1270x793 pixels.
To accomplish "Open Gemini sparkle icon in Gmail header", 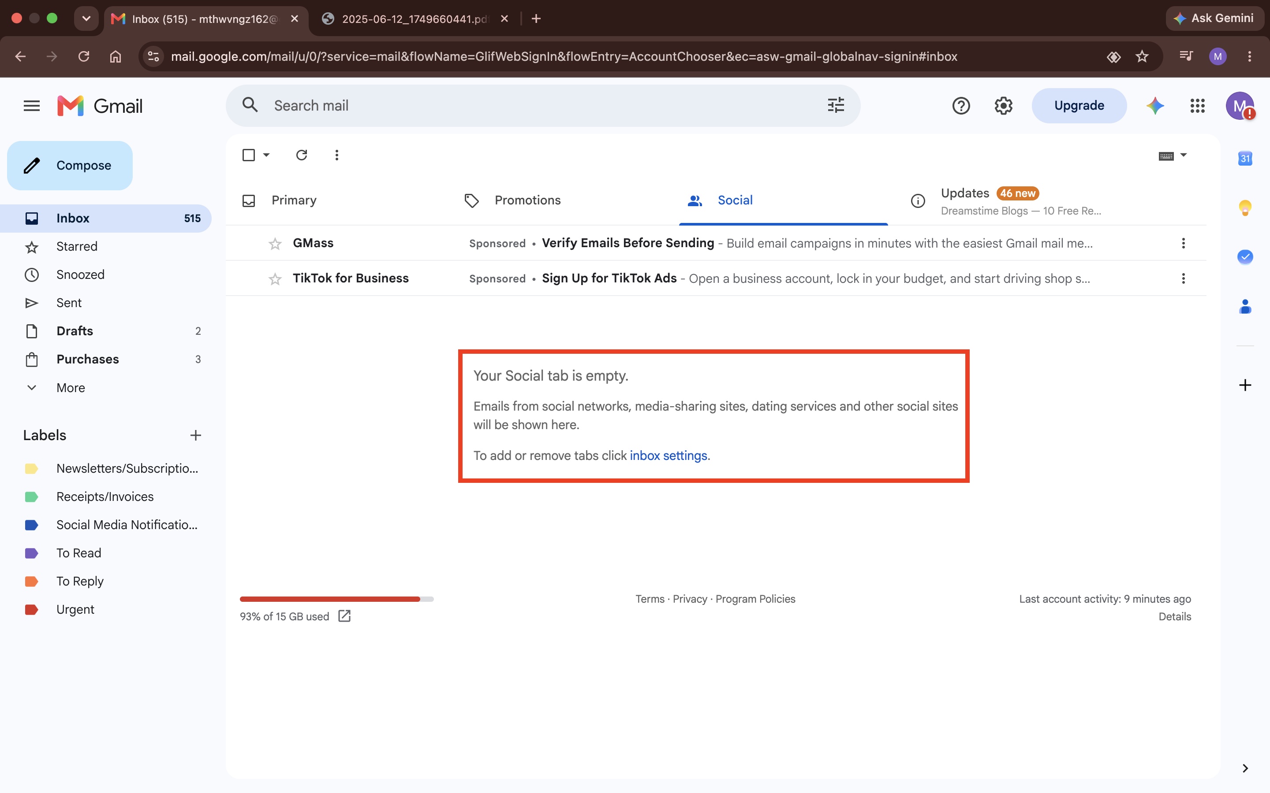I will [x=1155, y=106].
